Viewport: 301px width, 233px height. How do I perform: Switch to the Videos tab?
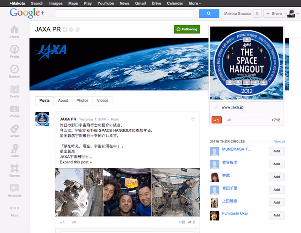pos(103,100)
